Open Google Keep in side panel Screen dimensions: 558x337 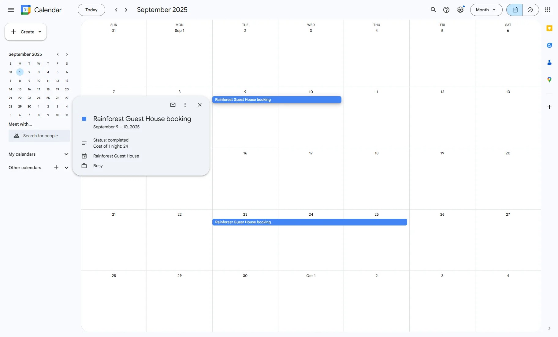coord(549,28)
